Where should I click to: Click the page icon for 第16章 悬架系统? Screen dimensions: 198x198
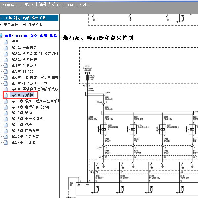pyautogui.click(x=6, y=136)
